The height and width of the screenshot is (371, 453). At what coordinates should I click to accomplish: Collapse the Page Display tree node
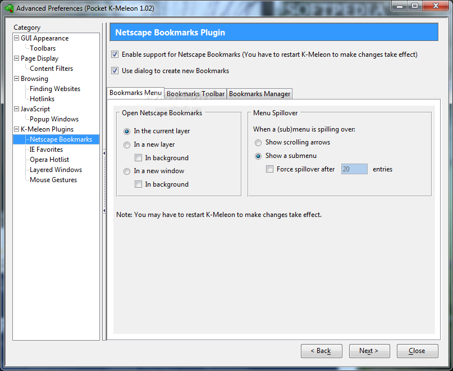[17, 58]
